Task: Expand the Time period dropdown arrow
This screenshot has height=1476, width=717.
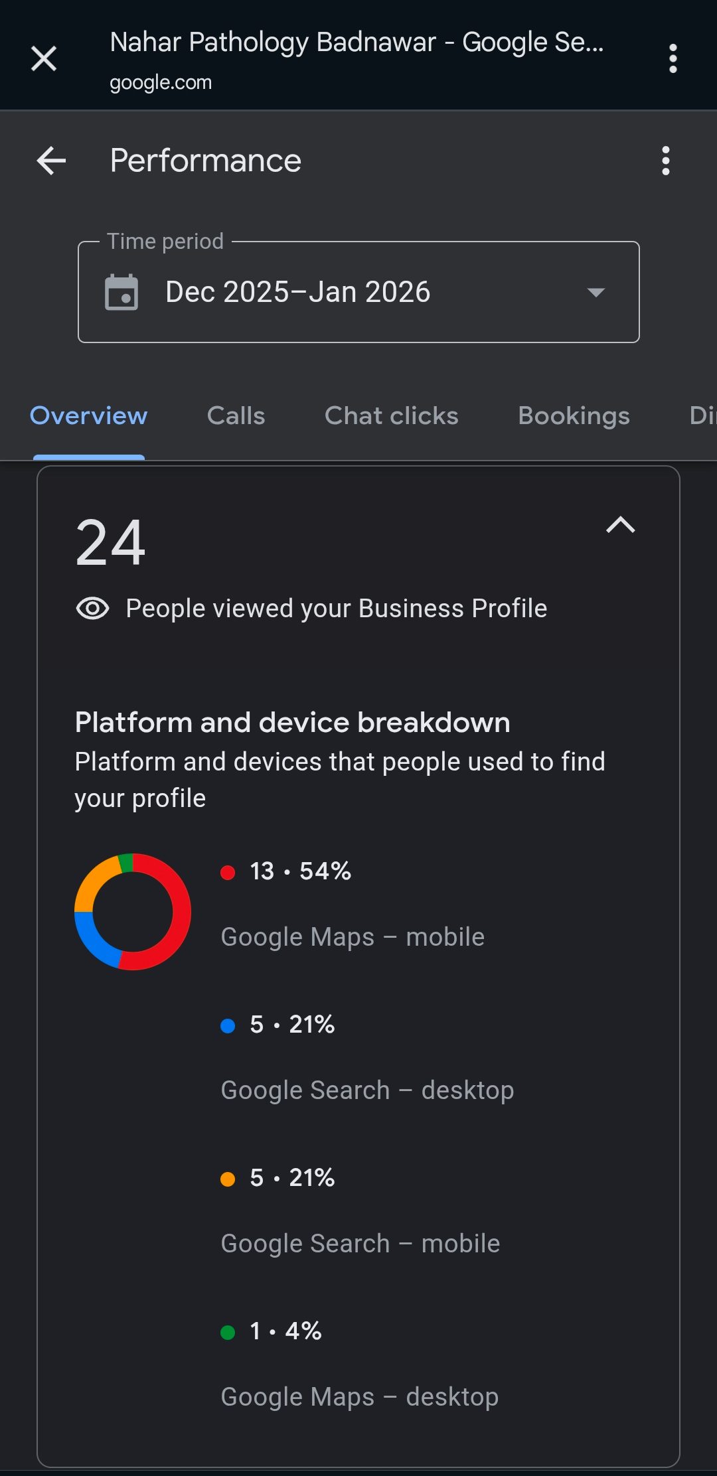Action: pyautogui.click(x=596, y=292)
